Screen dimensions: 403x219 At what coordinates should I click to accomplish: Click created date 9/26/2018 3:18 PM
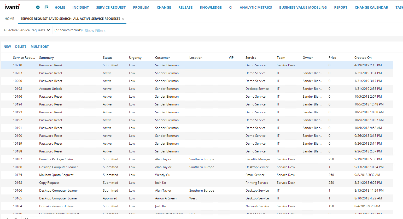click(368, 136)
